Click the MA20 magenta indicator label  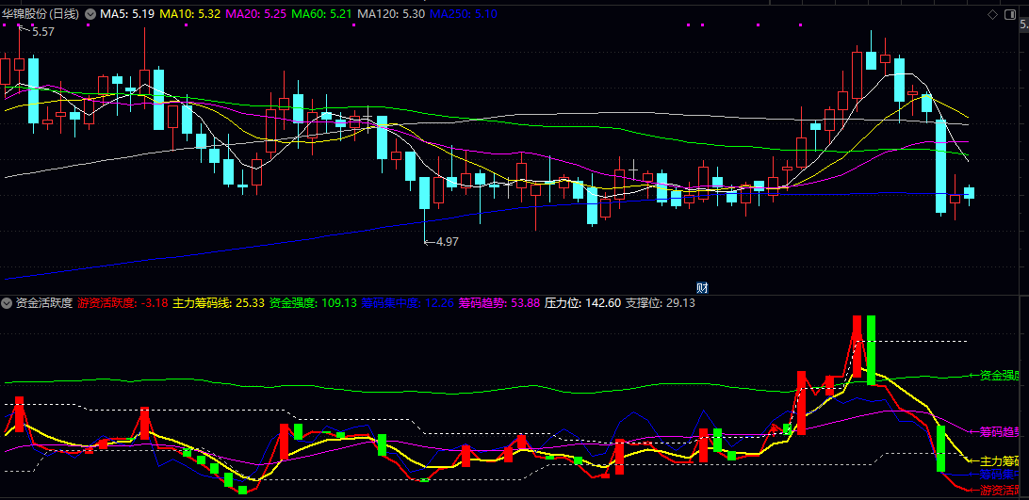(256, 14)
